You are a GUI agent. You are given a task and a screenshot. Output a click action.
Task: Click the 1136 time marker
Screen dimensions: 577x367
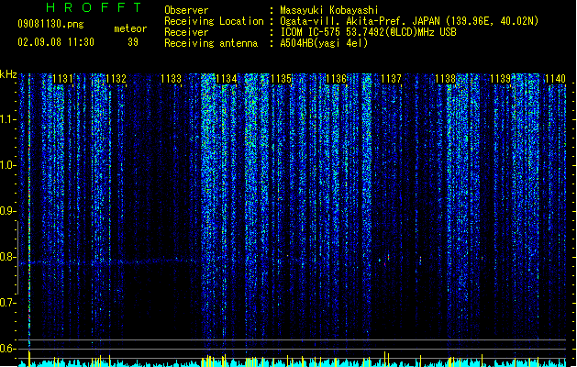coord(337,79)
